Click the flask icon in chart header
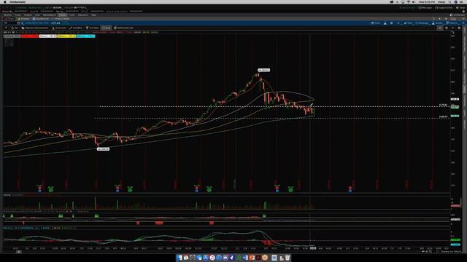 coord(385,23)
